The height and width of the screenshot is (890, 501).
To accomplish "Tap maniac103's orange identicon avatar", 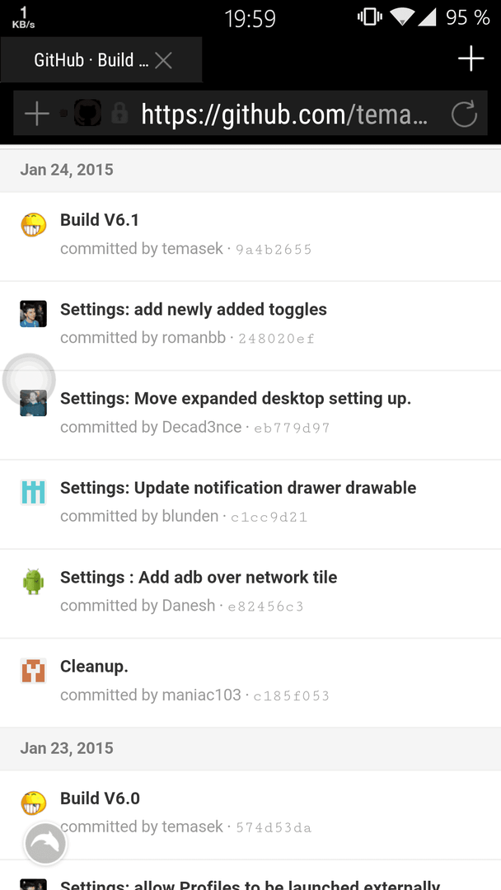I will tap(34, 671).
